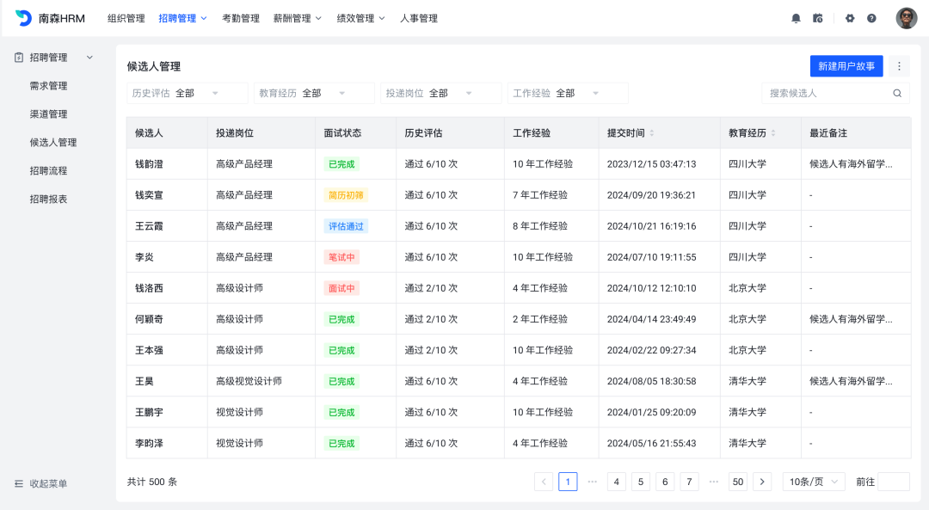
Task: Open settings via the gear icon
Action: click(x=850, y=18)
